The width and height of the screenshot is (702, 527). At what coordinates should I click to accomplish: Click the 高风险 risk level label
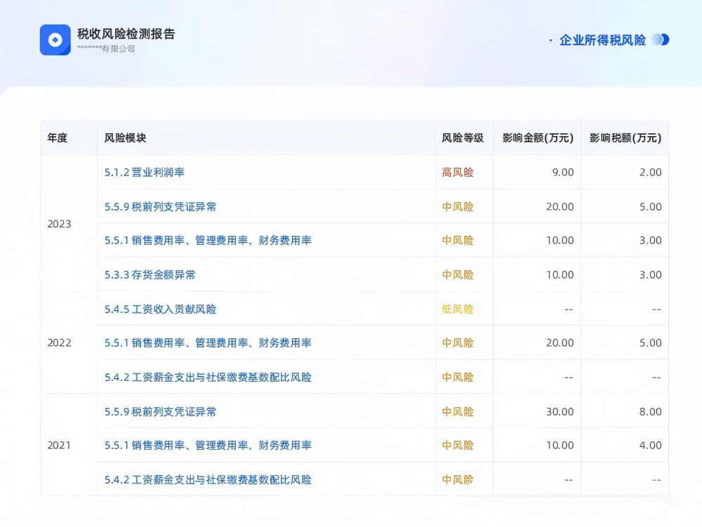click(x=458, y=172)
